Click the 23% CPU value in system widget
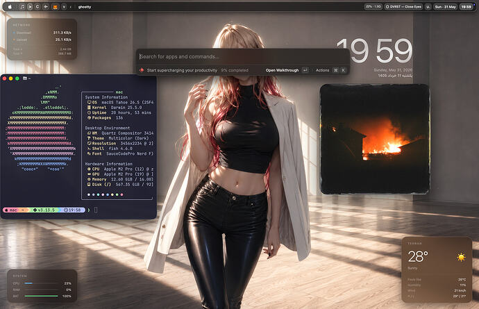 68,283
